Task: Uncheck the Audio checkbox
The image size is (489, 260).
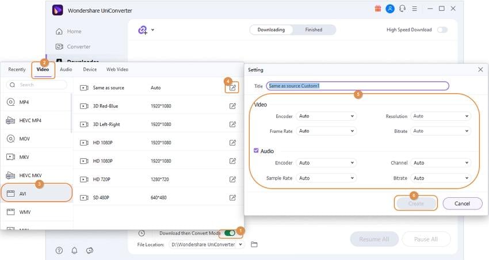Action: 256,151
